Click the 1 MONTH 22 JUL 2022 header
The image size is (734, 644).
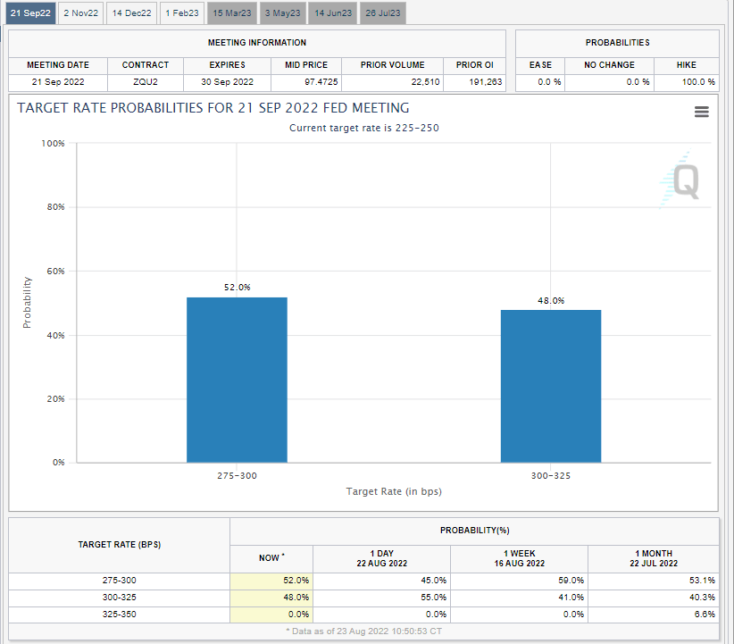coord(655,558)
